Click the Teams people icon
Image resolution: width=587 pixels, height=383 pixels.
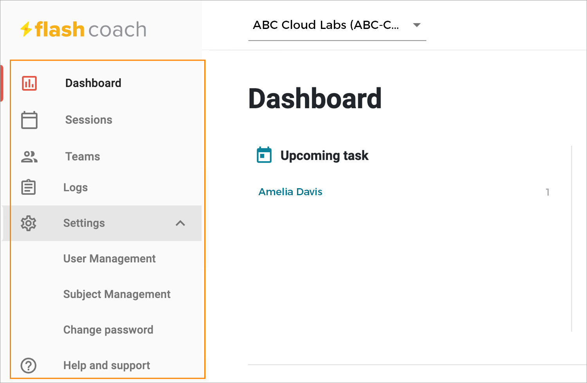(29, 156)
